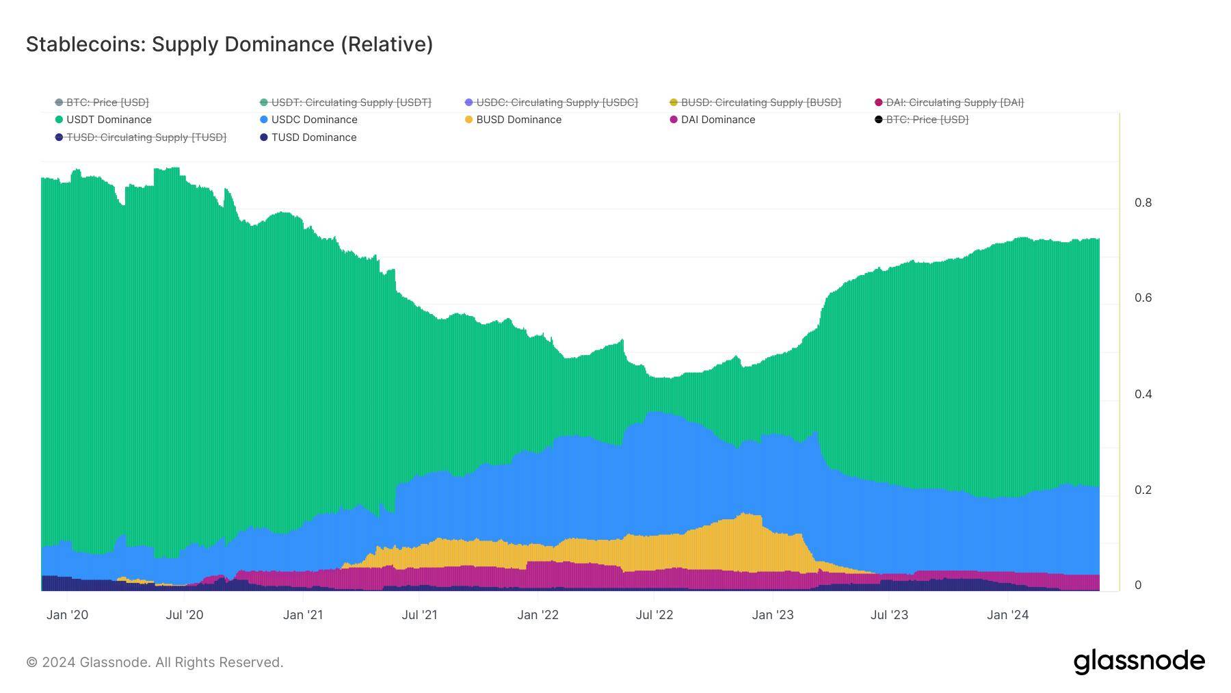
Task: Enable the BUSD: Circulating Supply [BUSD] series
Action: 756,103
